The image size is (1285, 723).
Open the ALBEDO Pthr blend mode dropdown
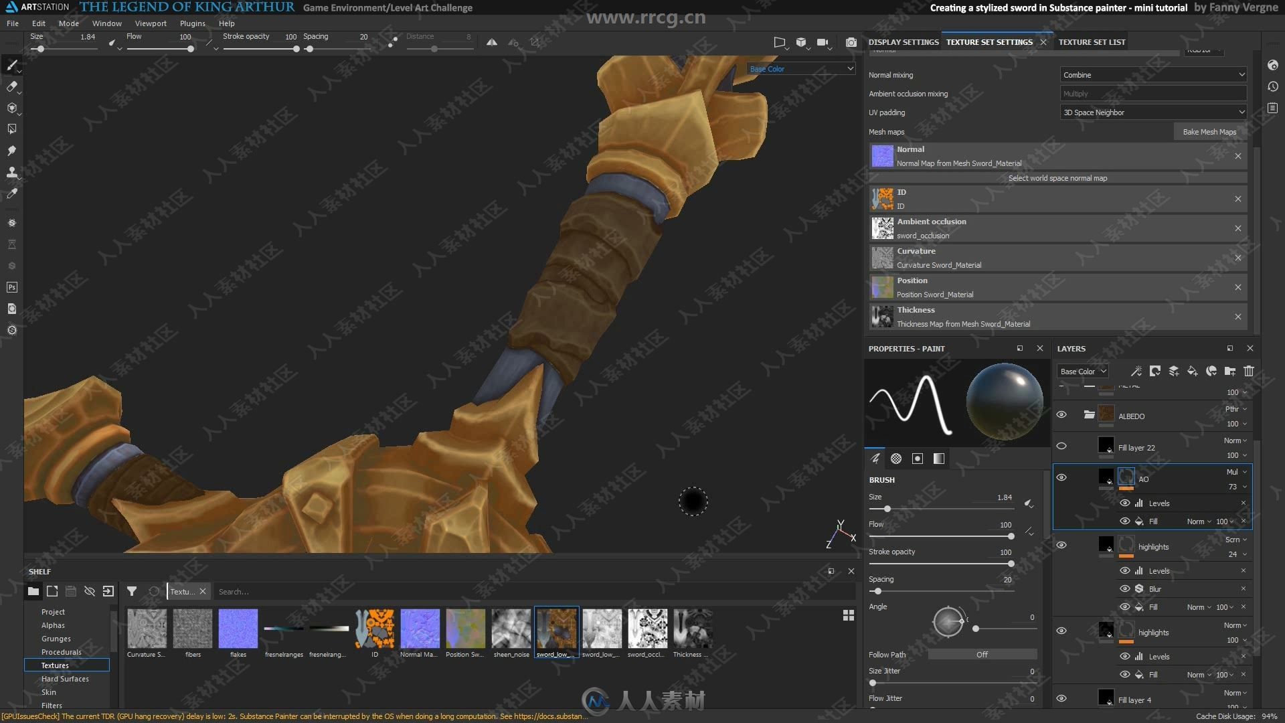click(x=1236, y=409)
